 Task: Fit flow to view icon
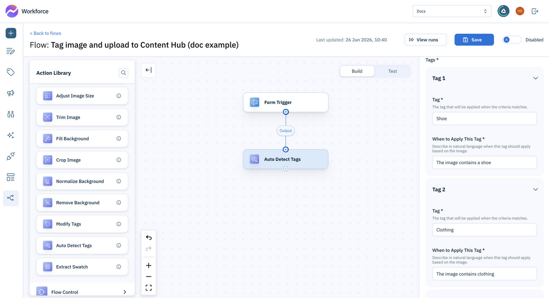coord(149,288)
